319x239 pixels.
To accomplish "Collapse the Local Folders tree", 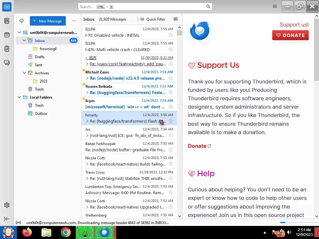I will (19, 97).
